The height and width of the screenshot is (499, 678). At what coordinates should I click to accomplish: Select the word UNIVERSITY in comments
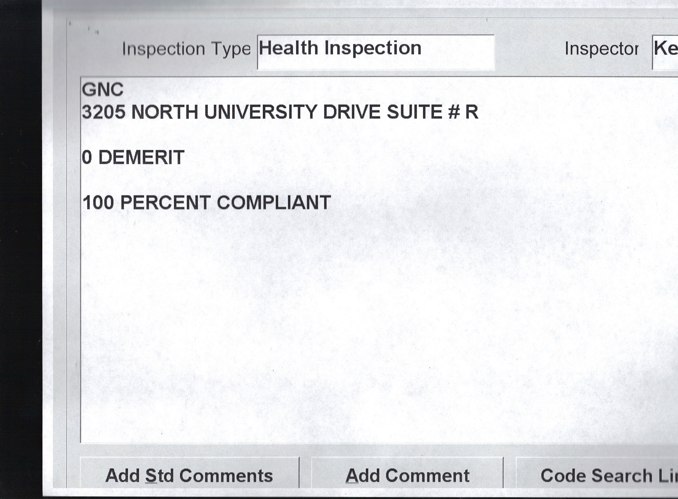tap(260, 112)
